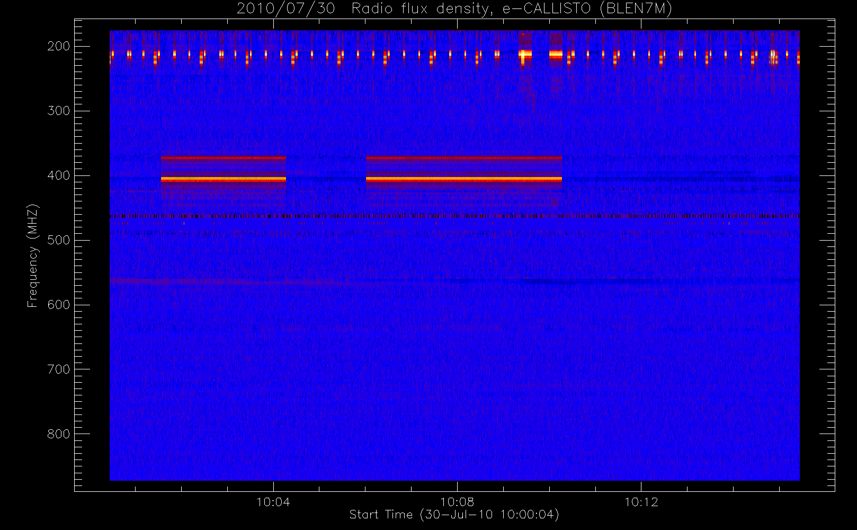
Task: Click the 400 frequency tick label
Action: point(59,175)
